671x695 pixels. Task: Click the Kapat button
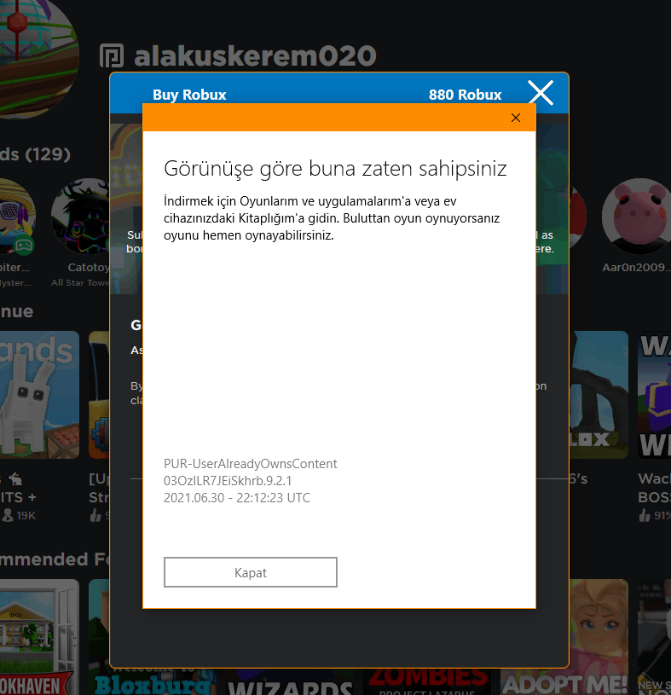[251, 572]
